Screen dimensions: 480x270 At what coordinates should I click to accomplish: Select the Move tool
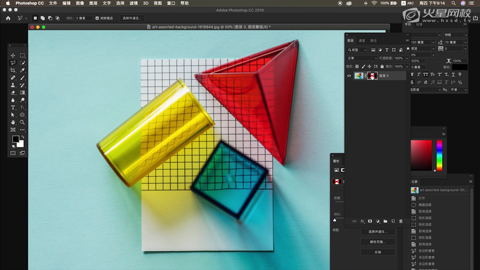(13, 56)
